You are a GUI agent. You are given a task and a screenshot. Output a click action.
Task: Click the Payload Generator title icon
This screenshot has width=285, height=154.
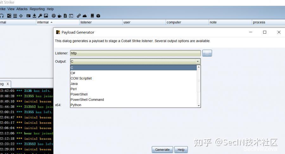[x=58, y=32]
